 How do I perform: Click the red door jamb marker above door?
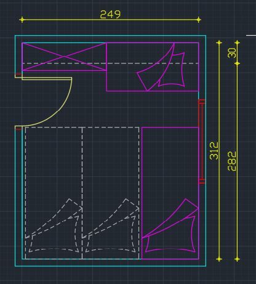coord(18,75)
